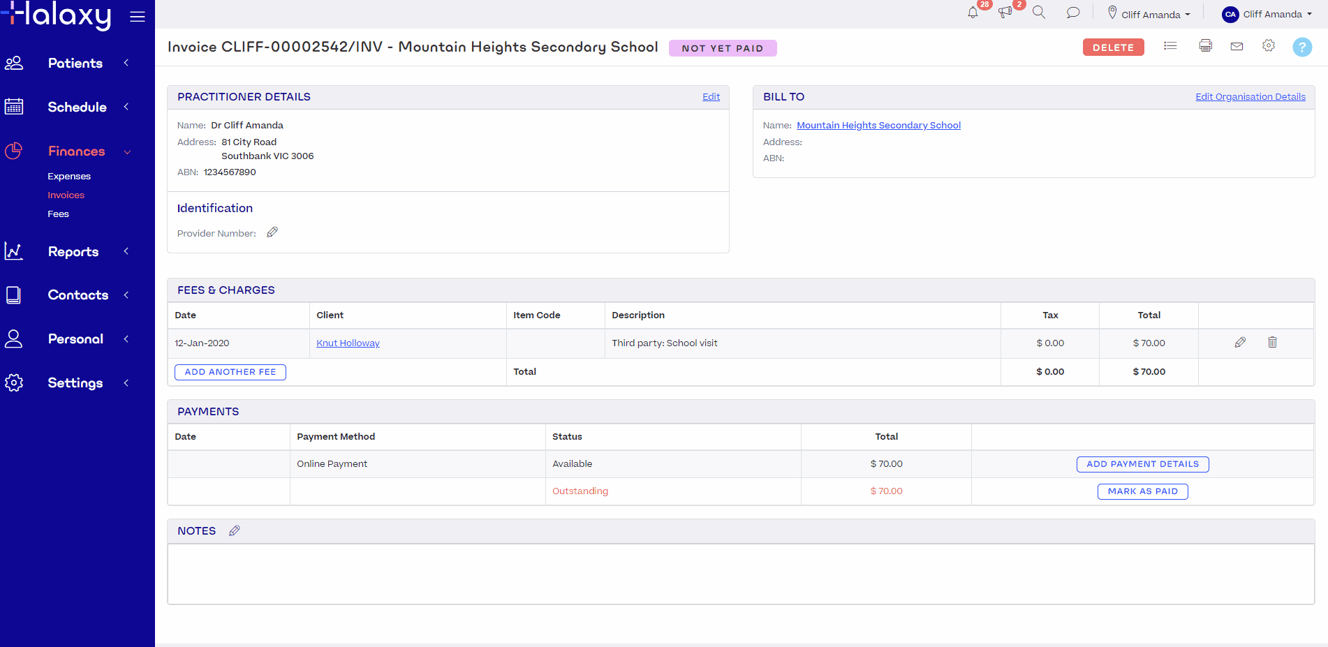The image size is (1328, 647).
Task: Click the announcements megaphone icon
Action: (x=1004, y=12)
